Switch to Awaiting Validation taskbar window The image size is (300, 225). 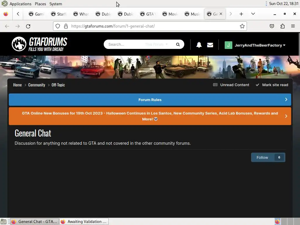[84, 221]
